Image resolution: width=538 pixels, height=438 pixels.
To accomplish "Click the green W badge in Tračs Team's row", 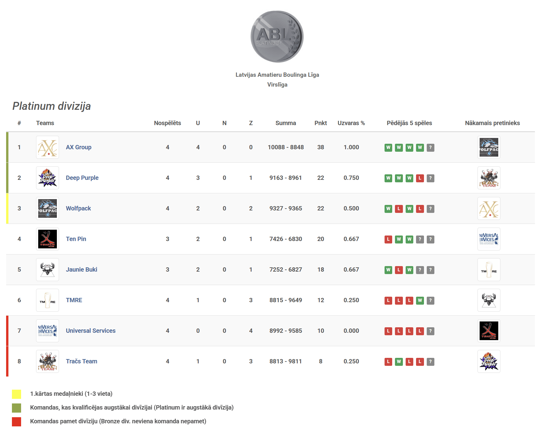I will (399, 362).
